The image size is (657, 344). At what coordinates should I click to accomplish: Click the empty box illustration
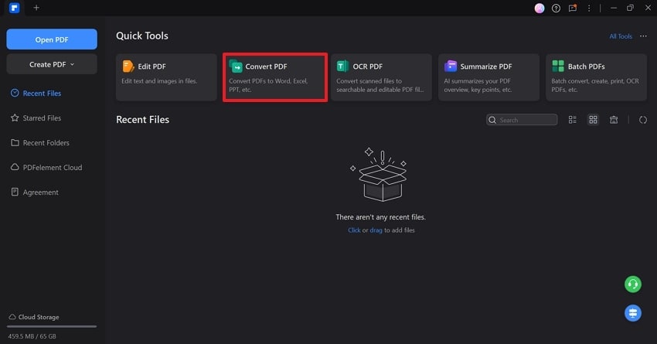click(x=380, y=174)
